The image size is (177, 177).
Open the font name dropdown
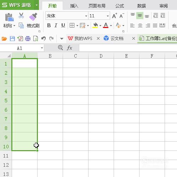click(86, 16)
